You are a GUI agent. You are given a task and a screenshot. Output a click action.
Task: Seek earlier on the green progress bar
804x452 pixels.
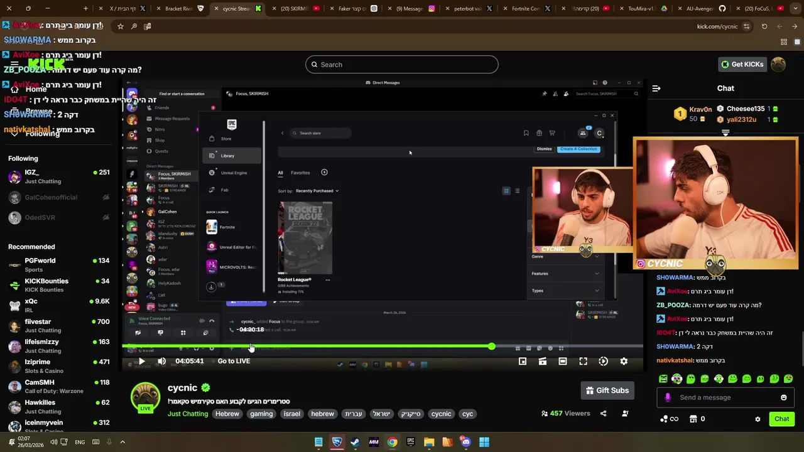308,346
